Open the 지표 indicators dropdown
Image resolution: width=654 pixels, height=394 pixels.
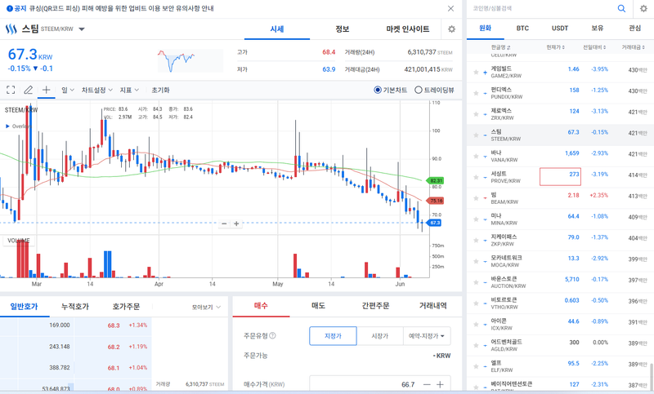(129, 90)
